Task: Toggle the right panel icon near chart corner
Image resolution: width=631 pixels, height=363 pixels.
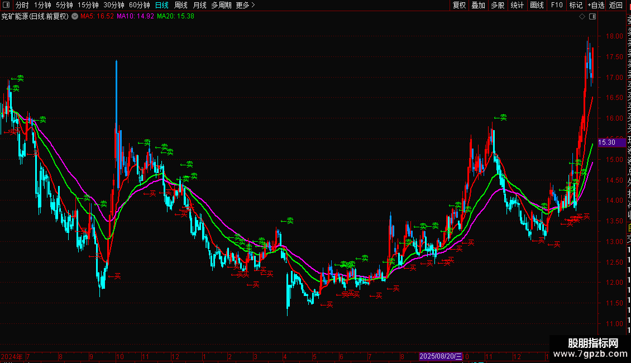Action: coord(592,17)
